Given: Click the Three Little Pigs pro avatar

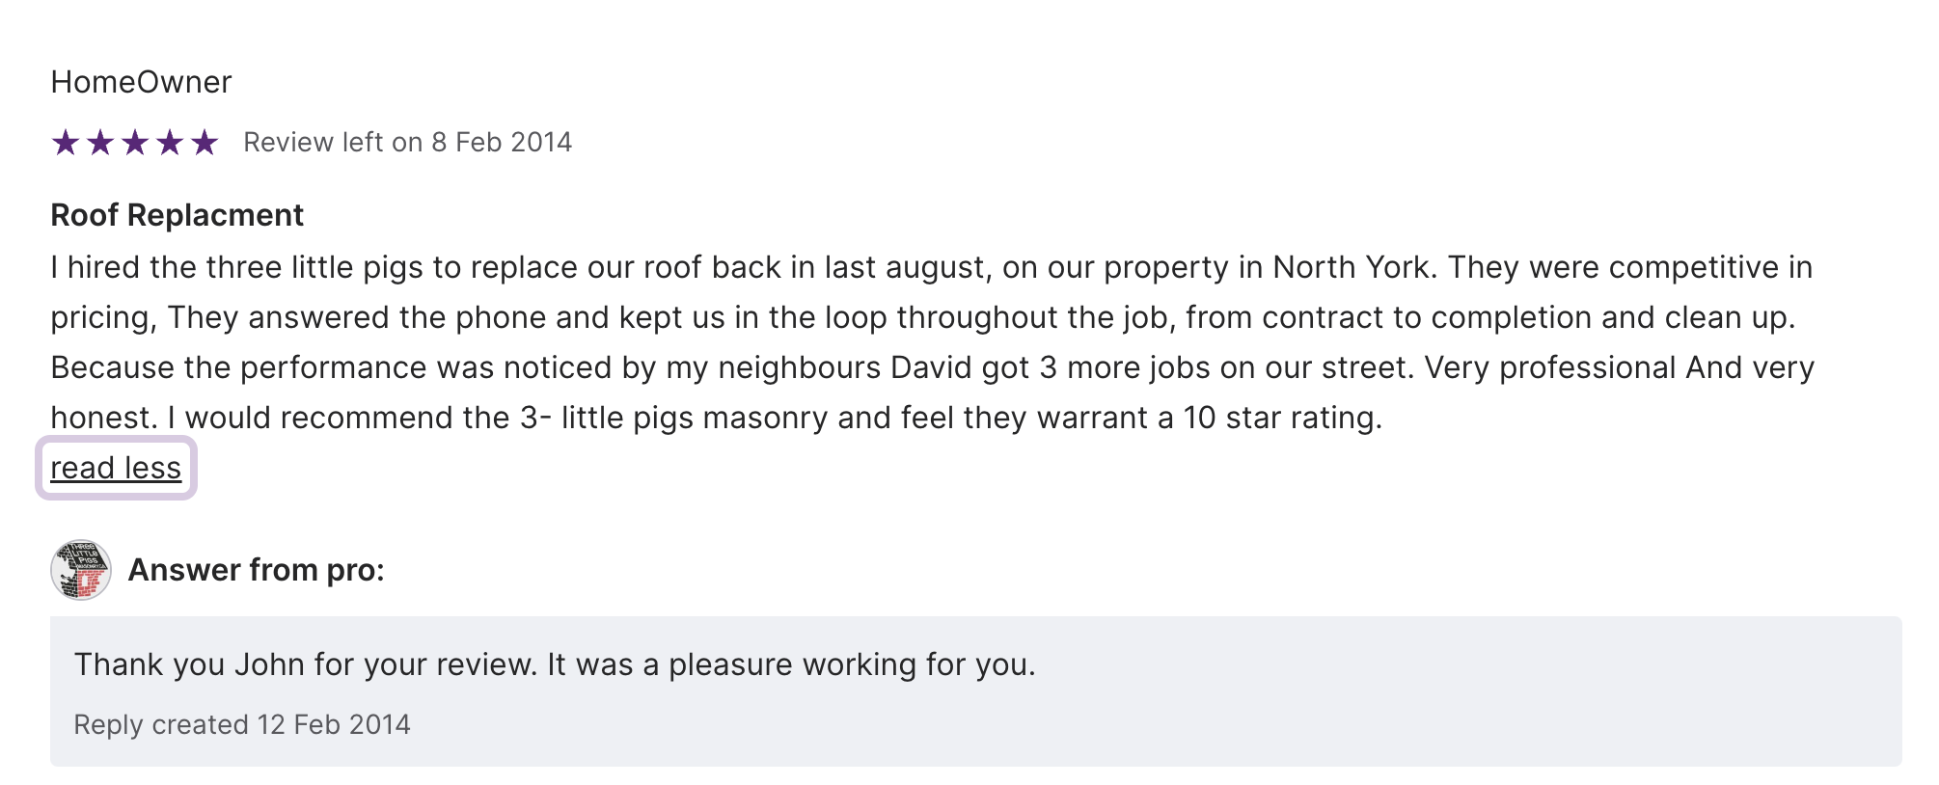Looking at the screenshot, I should click(81, 570).
